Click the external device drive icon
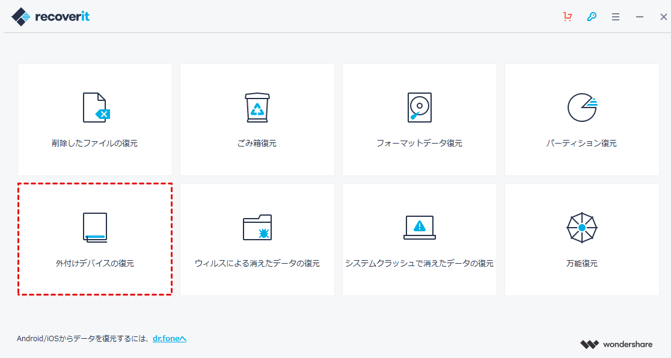This screenshot has width=671, height=358. tap(95, 228)
